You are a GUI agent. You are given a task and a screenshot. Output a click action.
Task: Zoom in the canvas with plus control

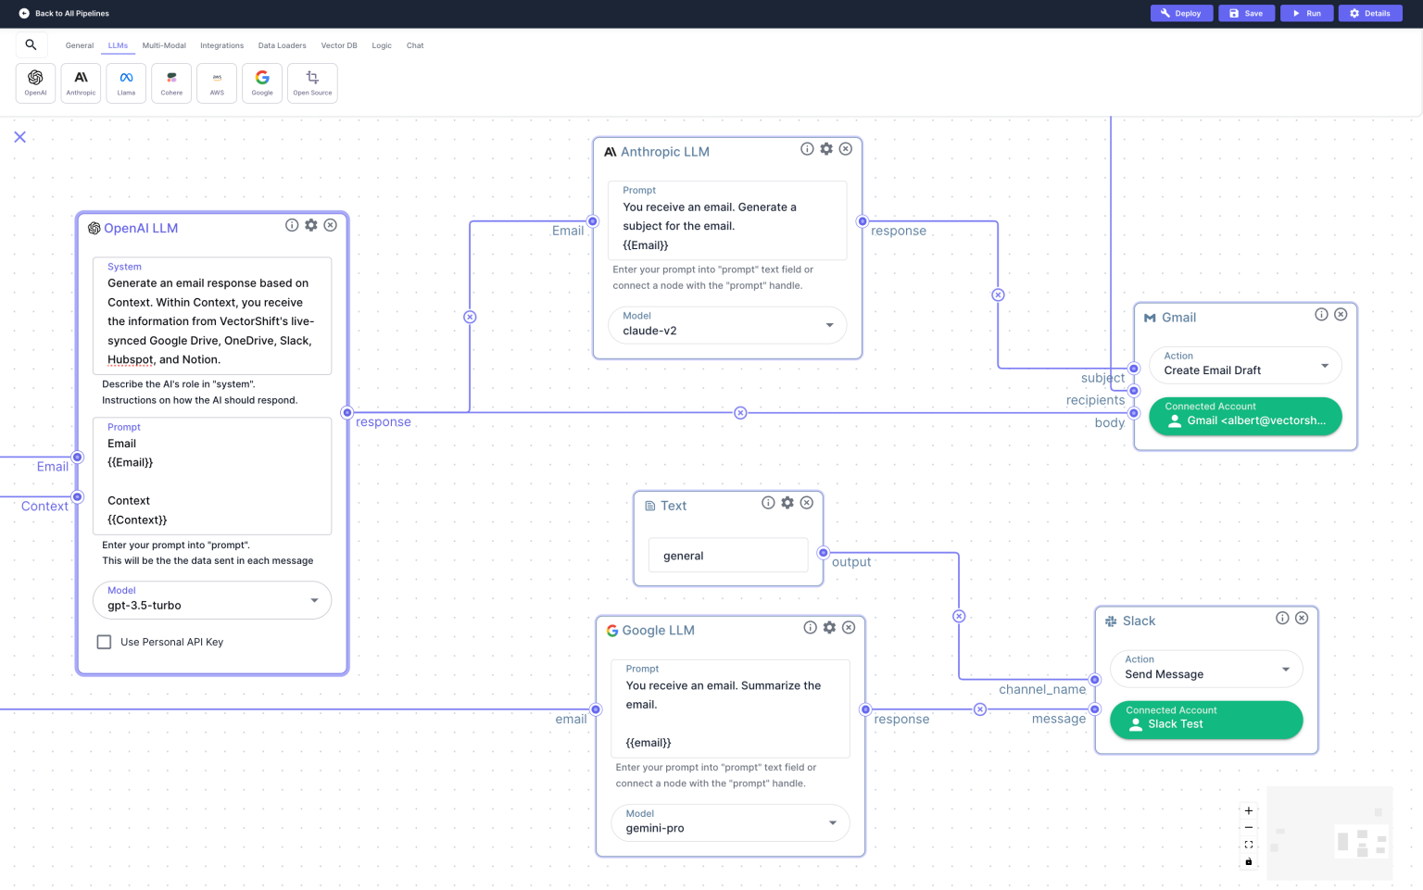[1249, 810]
